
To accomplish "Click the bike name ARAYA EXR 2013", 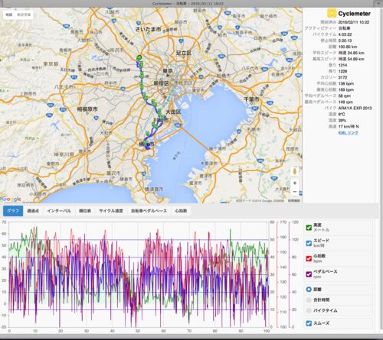I will (x=355, y=108).
